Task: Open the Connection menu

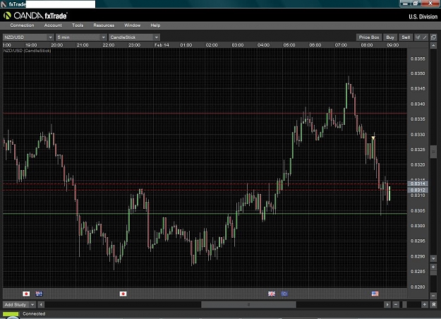Action: [22, 25]
